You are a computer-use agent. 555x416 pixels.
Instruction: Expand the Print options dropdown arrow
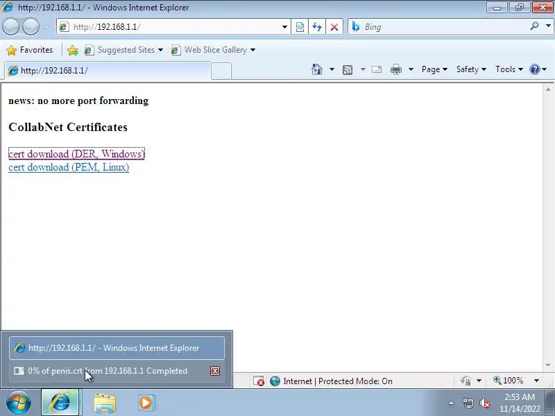pyautogui.click(x=411, y=69)
